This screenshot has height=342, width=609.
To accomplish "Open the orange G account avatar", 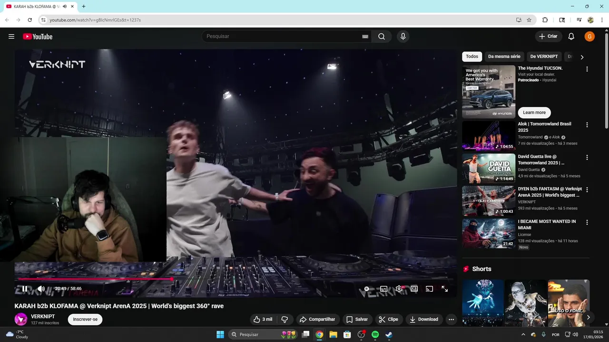I will pos(589,37).
